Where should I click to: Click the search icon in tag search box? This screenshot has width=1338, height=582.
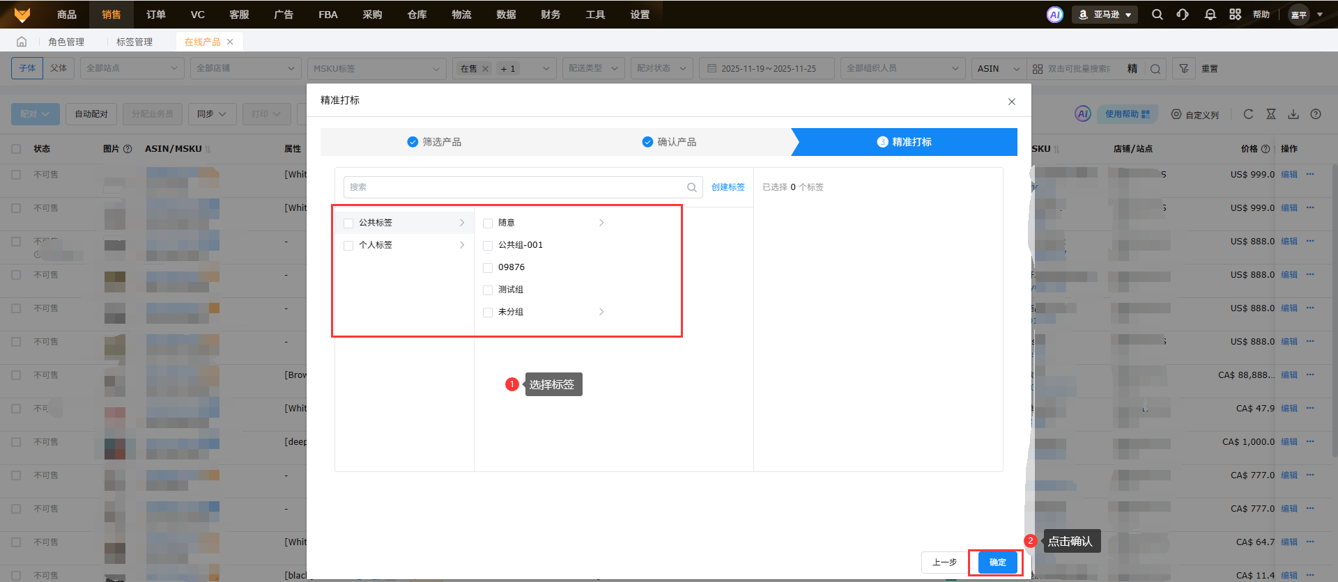click(x=691, y=187)
